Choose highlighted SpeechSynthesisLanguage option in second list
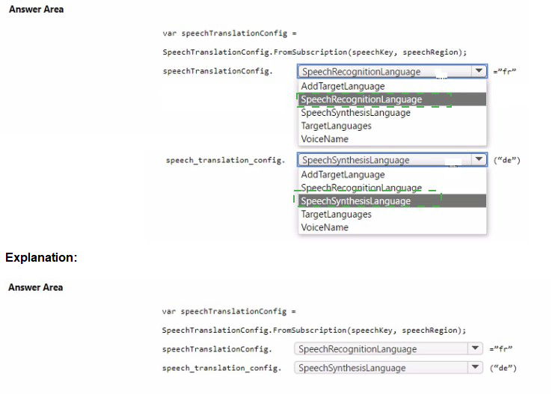This screenshot has height=394, width=552. click(355, 201)
